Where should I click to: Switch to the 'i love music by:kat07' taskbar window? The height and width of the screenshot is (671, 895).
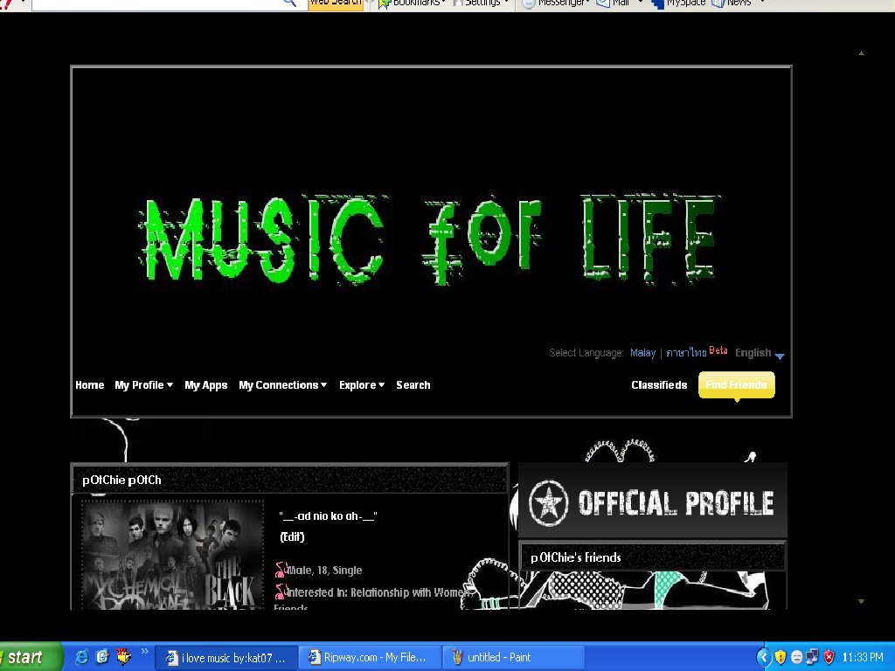[x=226, y=657]
